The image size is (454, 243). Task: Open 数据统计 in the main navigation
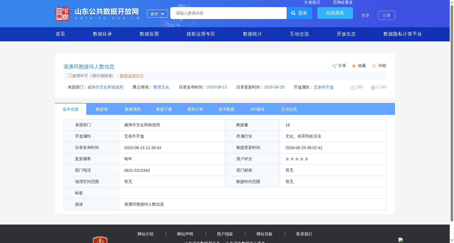(x=253, y=34)
